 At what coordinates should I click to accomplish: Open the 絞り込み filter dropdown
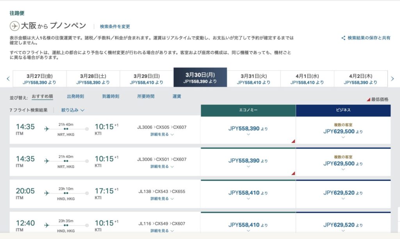pyautogui.click(x=73, y=110)
